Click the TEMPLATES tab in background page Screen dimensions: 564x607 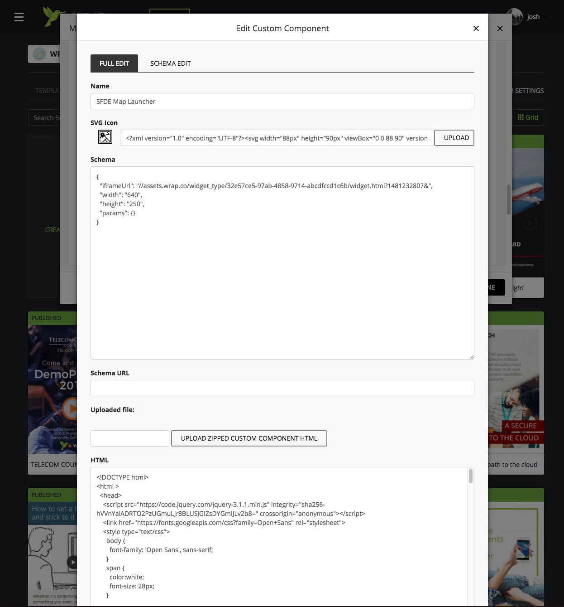(48, 91)
